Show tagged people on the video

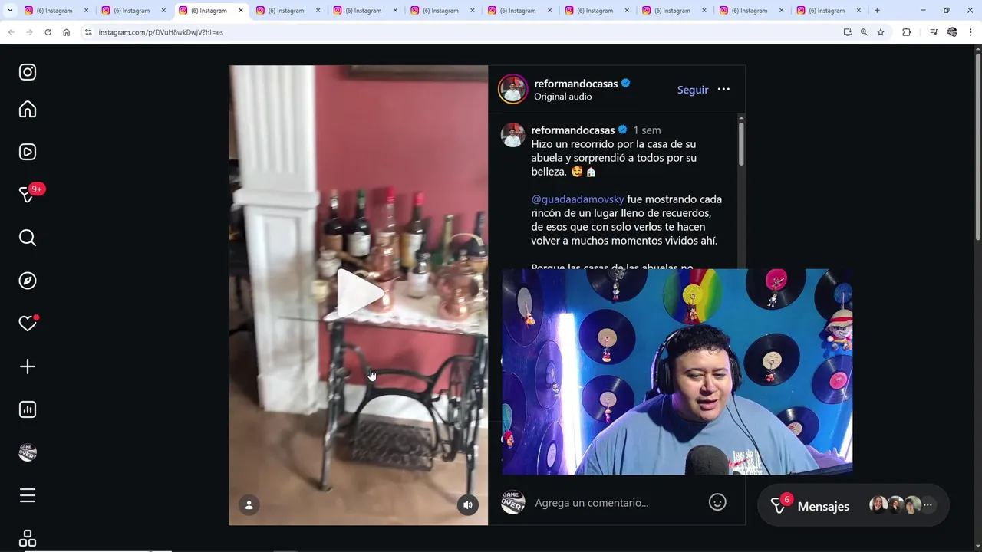click(x=249, y=504)
